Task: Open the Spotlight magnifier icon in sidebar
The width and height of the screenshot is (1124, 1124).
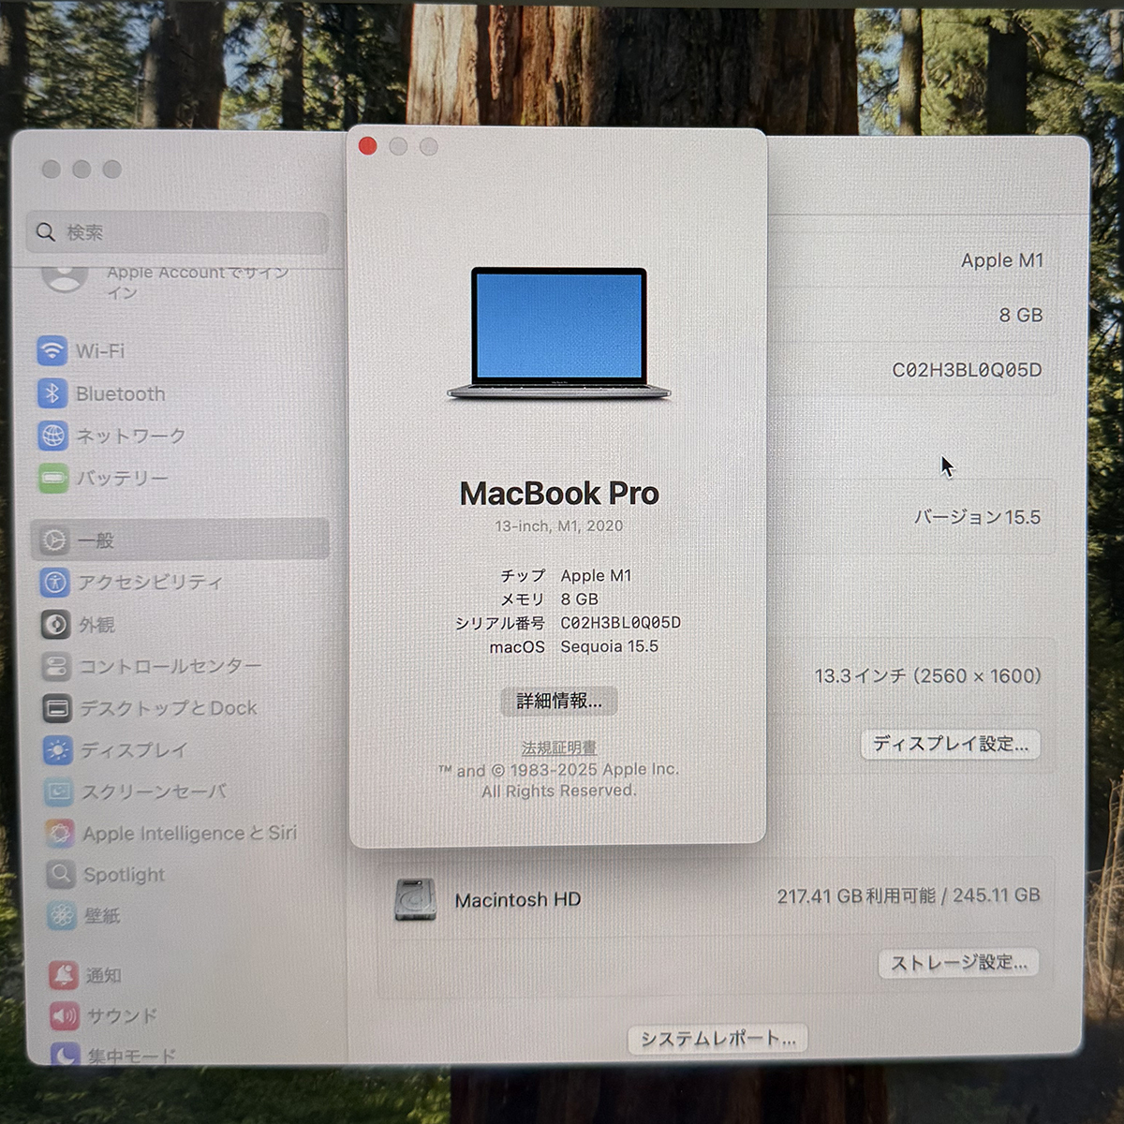Action: coord(61,875)
